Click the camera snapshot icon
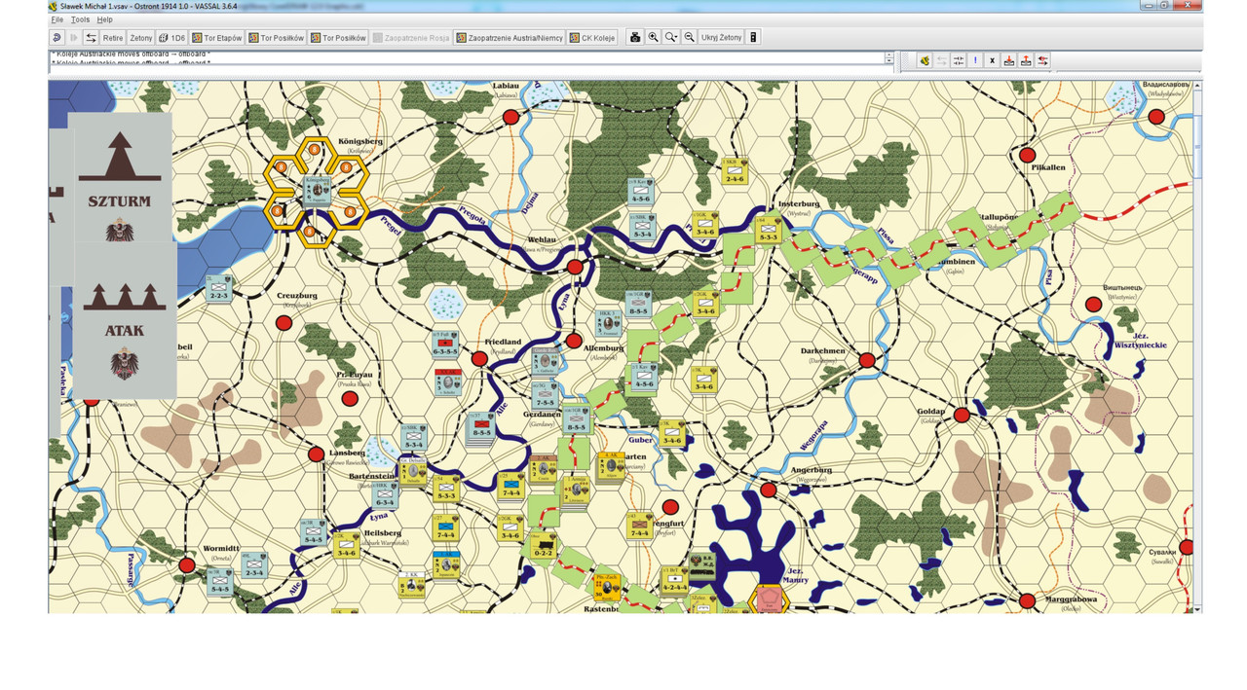 [x=635, y=38]
